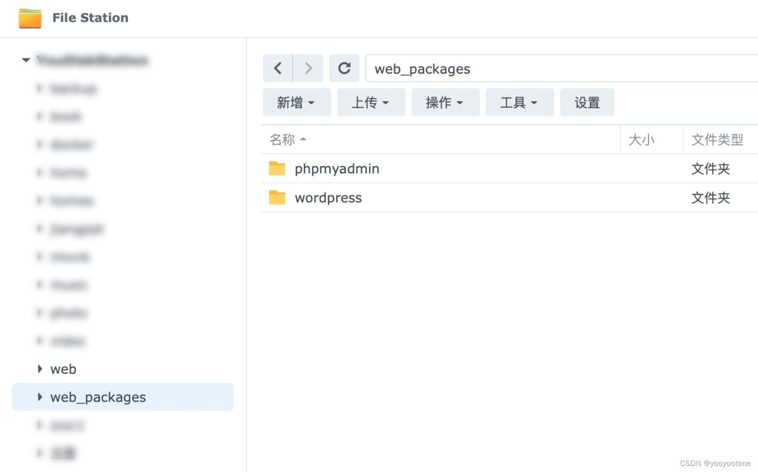This screenshot has height=472, width=758.
Task: Navigate back using the left arrow
Action: pyautogui.click(x=277, y=67)
